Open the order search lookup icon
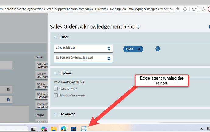This screenshot has width=210, height=132. 109,49
